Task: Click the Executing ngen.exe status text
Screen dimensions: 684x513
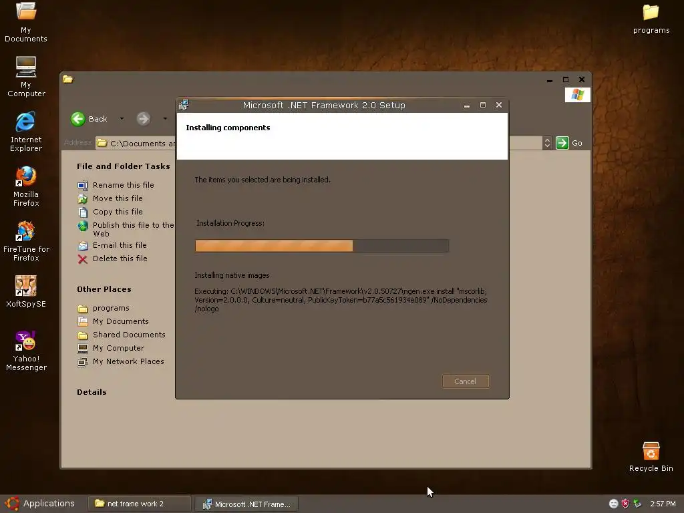Action: click(x=341, y=300)
